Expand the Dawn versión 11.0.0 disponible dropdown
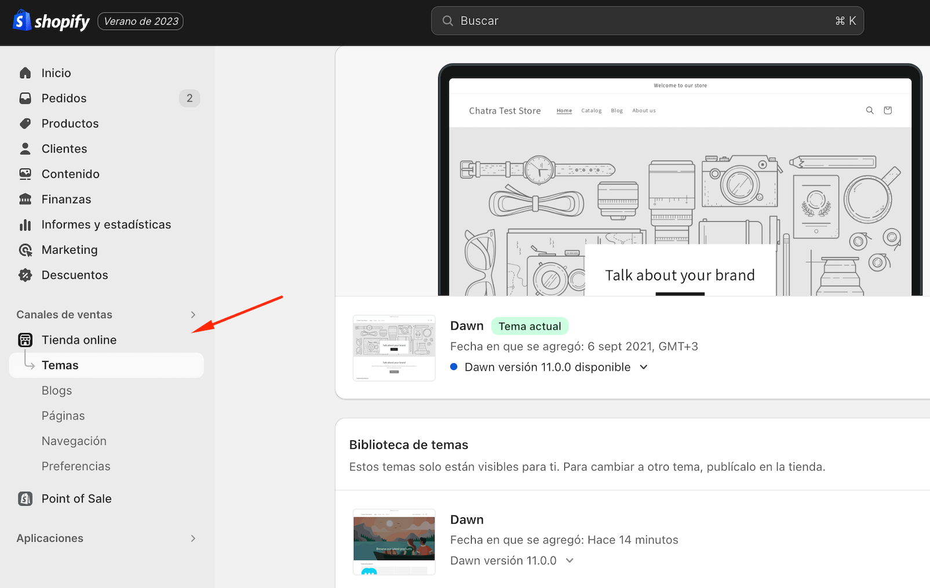 (643, 367)
